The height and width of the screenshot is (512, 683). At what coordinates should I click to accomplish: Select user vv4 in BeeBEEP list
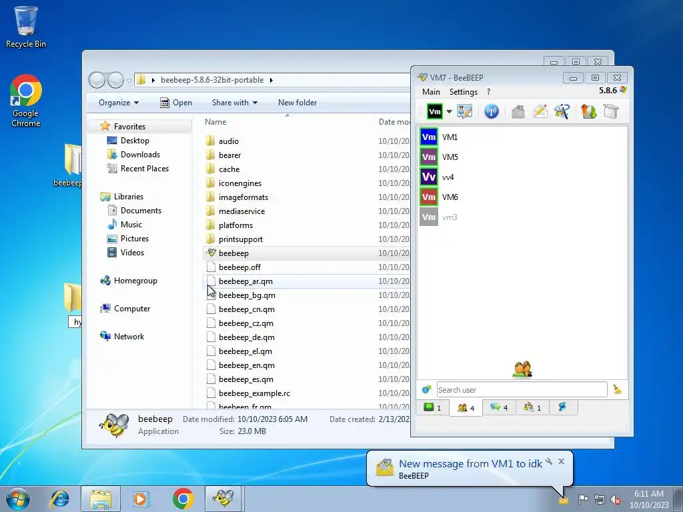point(522,177)
